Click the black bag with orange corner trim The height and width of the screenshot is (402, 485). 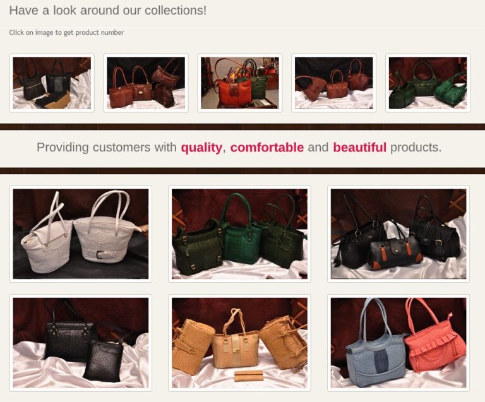click(x=394, y=251)
